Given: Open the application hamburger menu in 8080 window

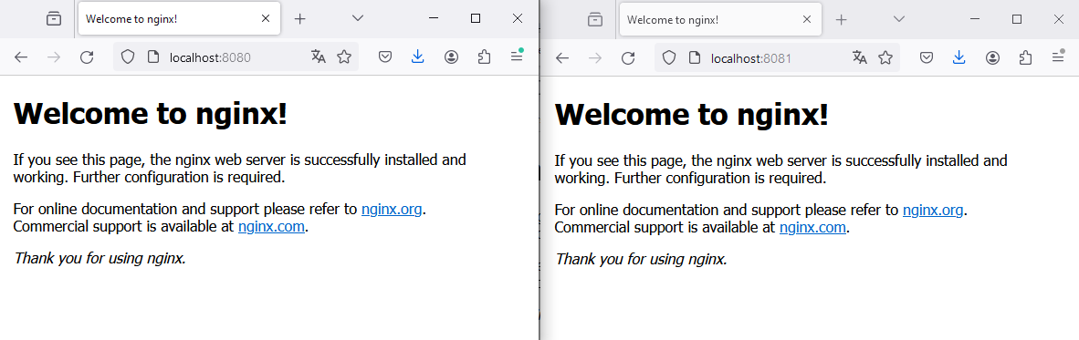Looking at the screenshot, I should coord(516,57).
